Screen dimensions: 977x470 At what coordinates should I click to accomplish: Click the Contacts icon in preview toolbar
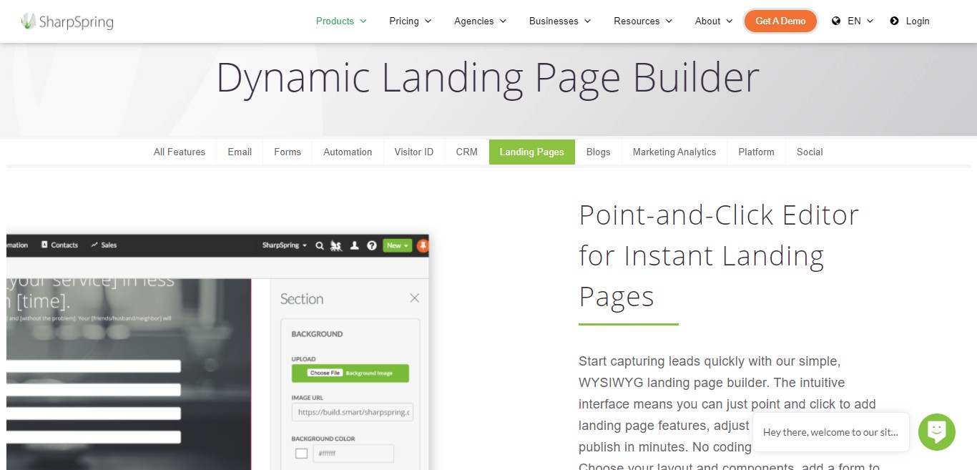point(44,245)
